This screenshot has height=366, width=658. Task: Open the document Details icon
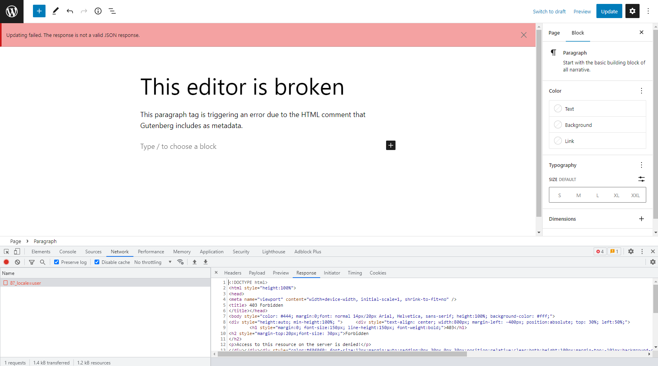(98, 11)
